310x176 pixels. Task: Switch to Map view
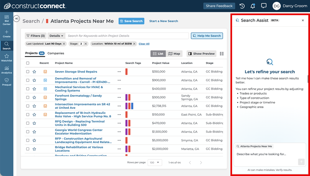(x=174, y=54)
